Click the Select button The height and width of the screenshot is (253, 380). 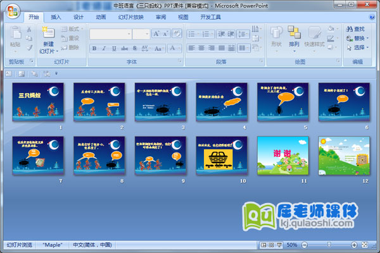[x=357, y=47]
